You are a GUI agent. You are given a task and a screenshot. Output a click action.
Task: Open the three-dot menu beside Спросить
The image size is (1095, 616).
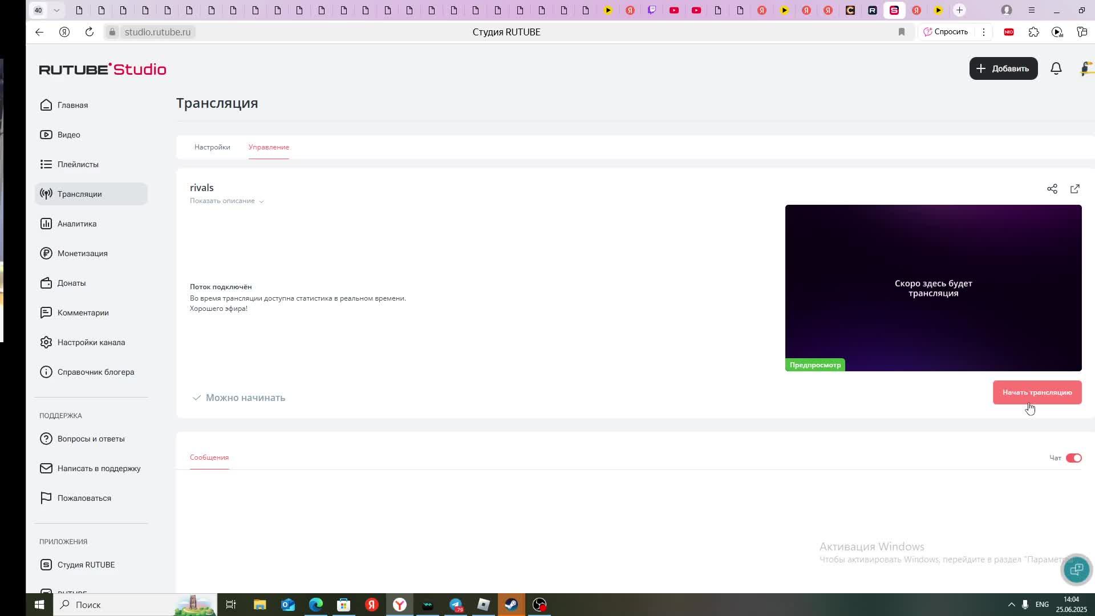(984, 32)
